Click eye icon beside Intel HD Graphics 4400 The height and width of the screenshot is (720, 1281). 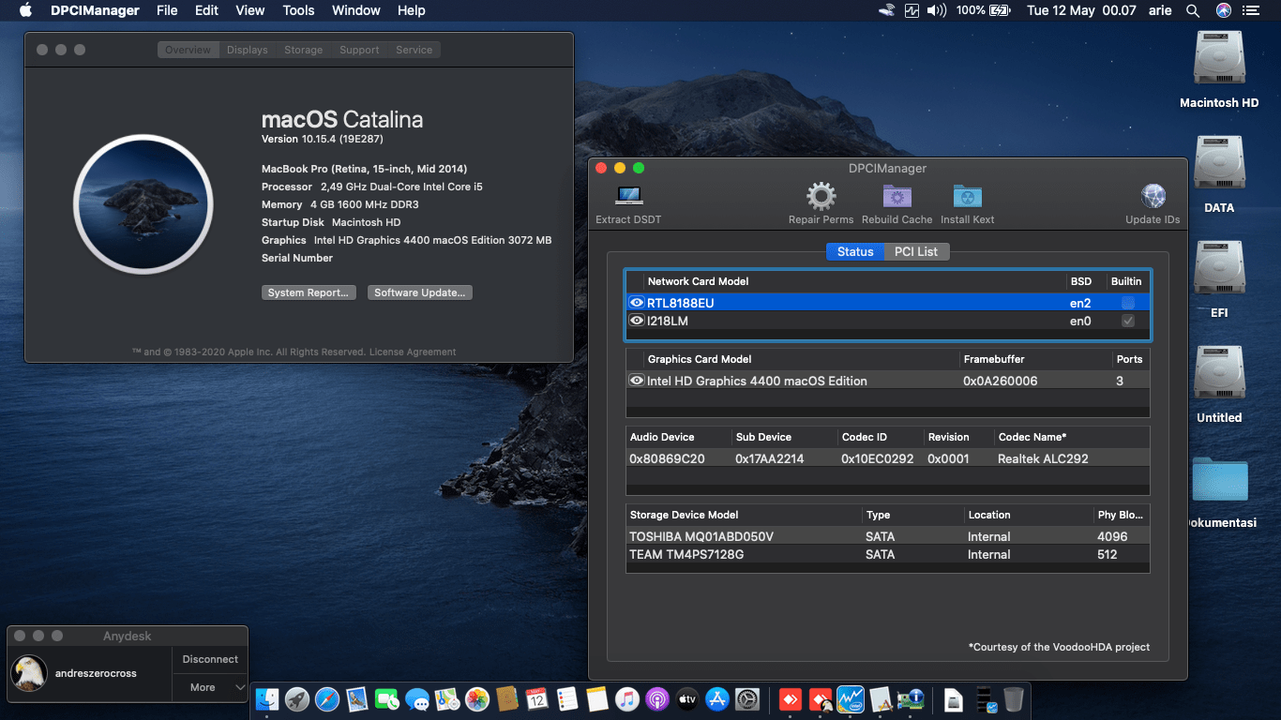[637, 381]
